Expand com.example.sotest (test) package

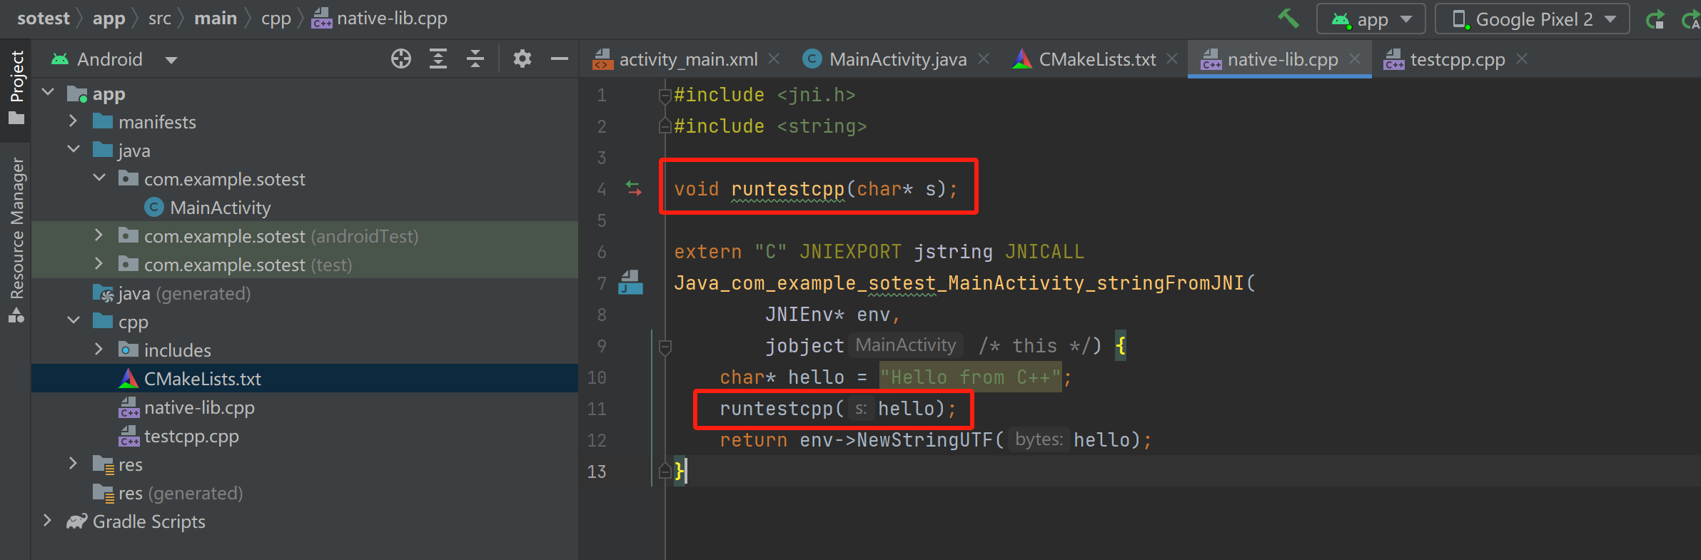click(99, 264)
